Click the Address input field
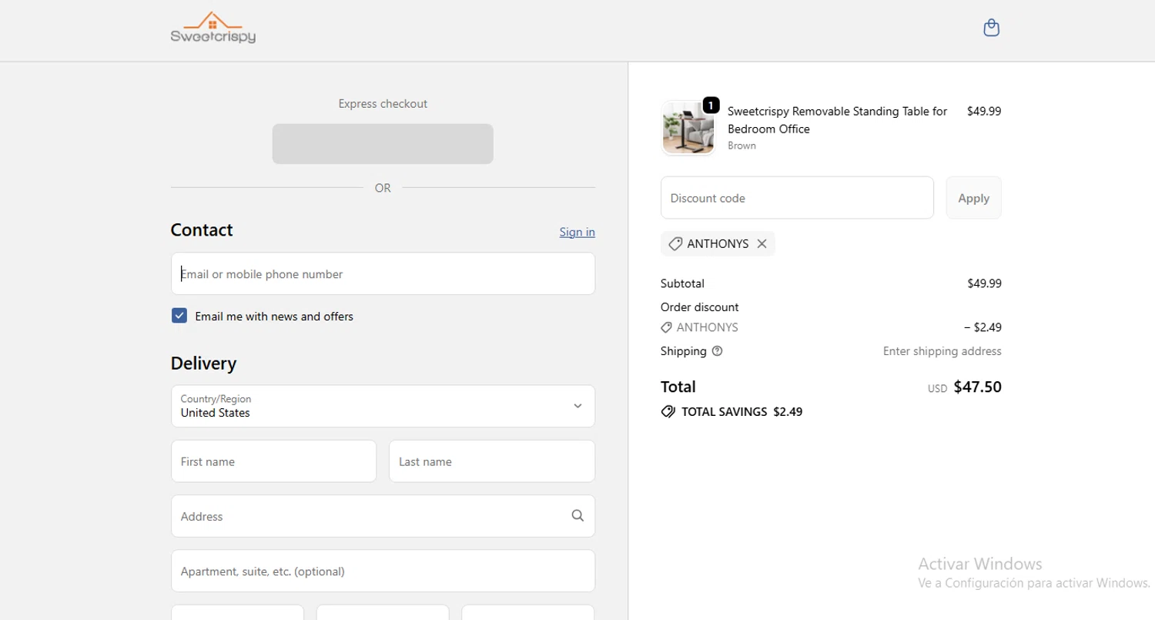Viewport: 1155px width, 620px height. click(x=383, y=516)
